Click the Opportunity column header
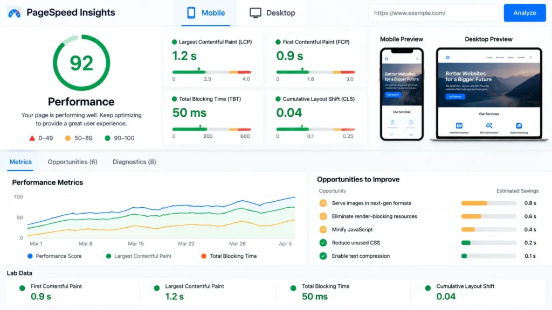This screenshot has width=552, height=310. pos(332,191)
